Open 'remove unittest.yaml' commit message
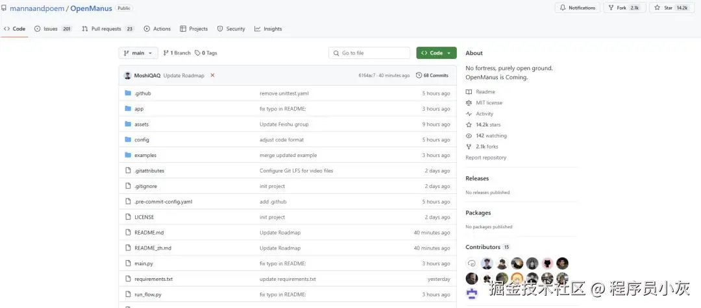 (284, 93)
